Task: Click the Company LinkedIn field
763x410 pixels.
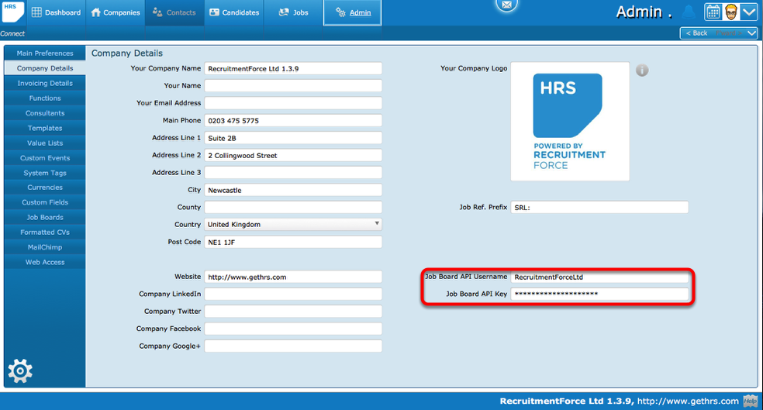Action: [293, 295]
